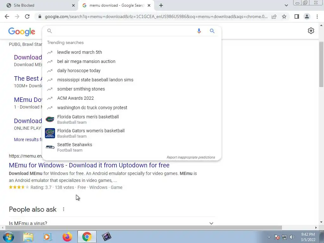Screen dimensions: 324x243
Task: Choose suggestion washington dc truck convoy protest
Action: tap(132, 108)
